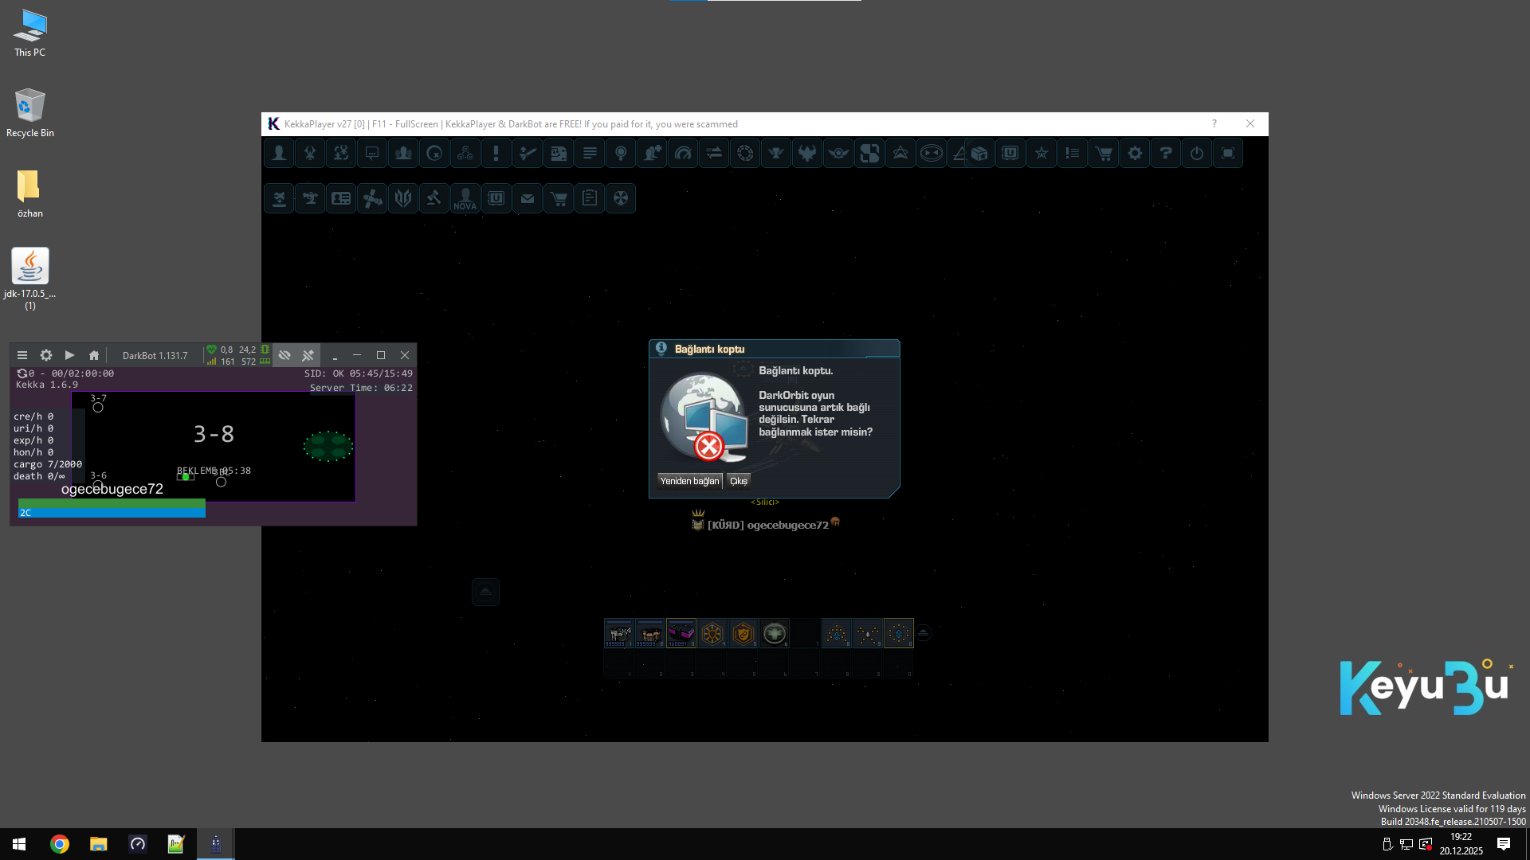Click the 'Çıkış' exit button
The image size is (1530, 860).
[739, 481]
